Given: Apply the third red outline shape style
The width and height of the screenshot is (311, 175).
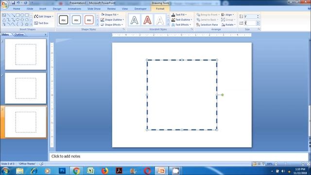Looking at the screenshot, I should tap(89, 20).
